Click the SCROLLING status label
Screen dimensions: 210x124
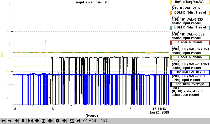(x=95, y=121)
